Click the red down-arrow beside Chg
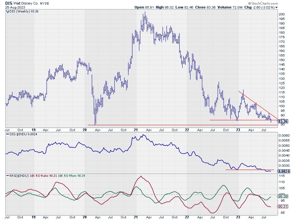 point(277,7)
